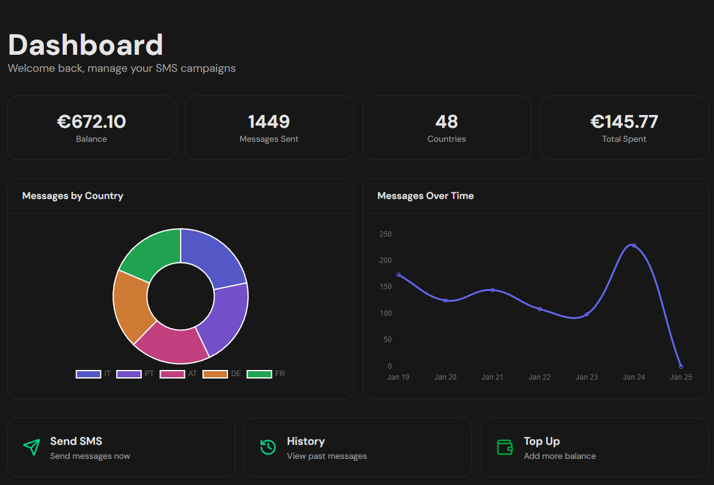The image size is (714, 485).
Task: Select the Countries stat card
Action: click(446, 128)
